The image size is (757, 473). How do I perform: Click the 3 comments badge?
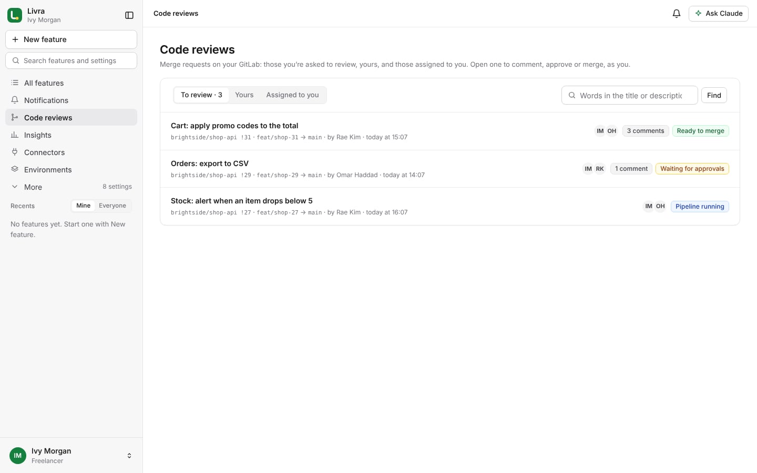pos(646,131)
